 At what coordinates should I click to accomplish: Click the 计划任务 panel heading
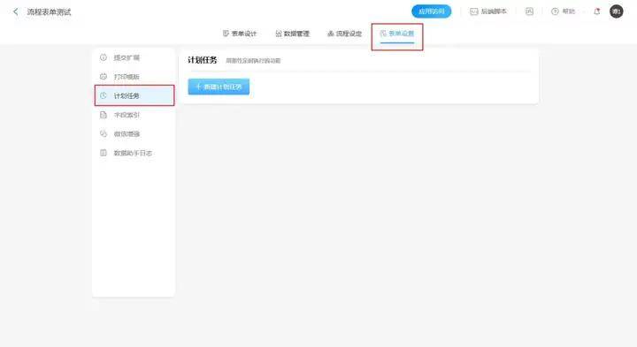pos(203,60)
